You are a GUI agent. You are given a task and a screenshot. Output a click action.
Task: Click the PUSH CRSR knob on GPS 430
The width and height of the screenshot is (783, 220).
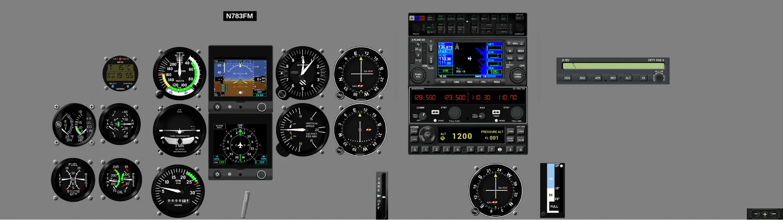[517, 75]
